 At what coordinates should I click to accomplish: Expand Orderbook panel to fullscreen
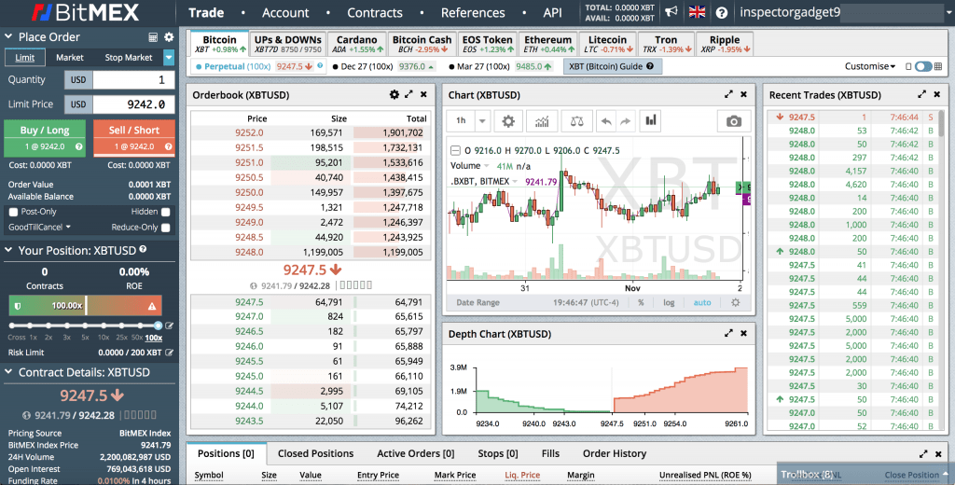tap(408, 94)
